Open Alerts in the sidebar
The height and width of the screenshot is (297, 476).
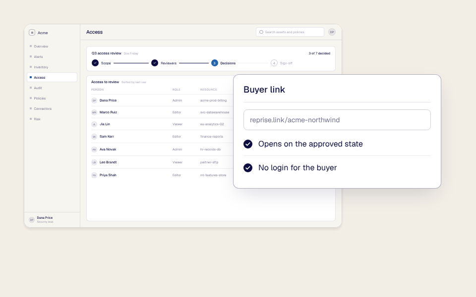52,56
